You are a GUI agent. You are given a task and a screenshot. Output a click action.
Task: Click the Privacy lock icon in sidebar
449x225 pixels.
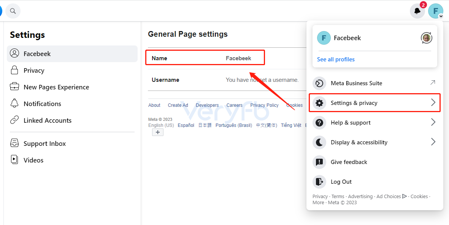point(14,70)
